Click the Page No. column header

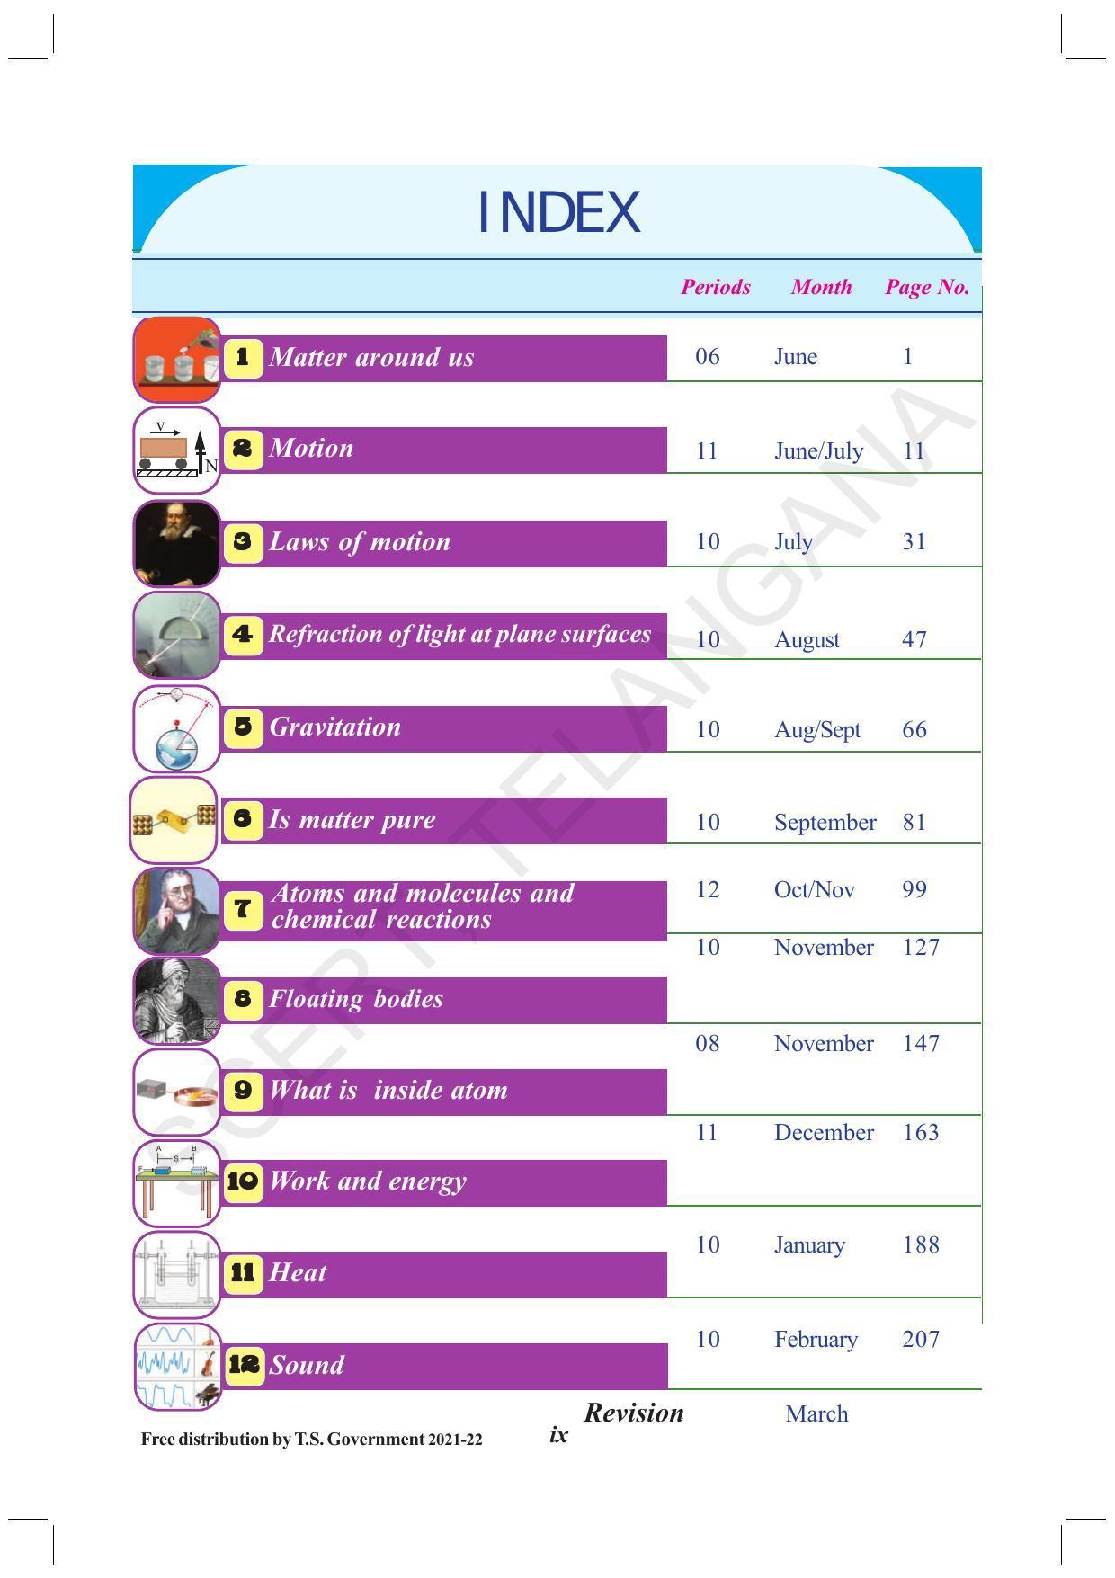927,287
